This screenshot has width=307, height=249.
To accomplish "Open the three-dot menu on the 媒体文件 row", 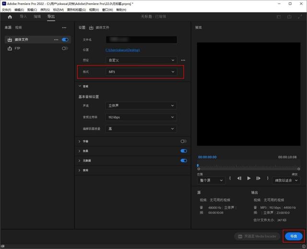I will pyautogui.click(x=57, y=39).
